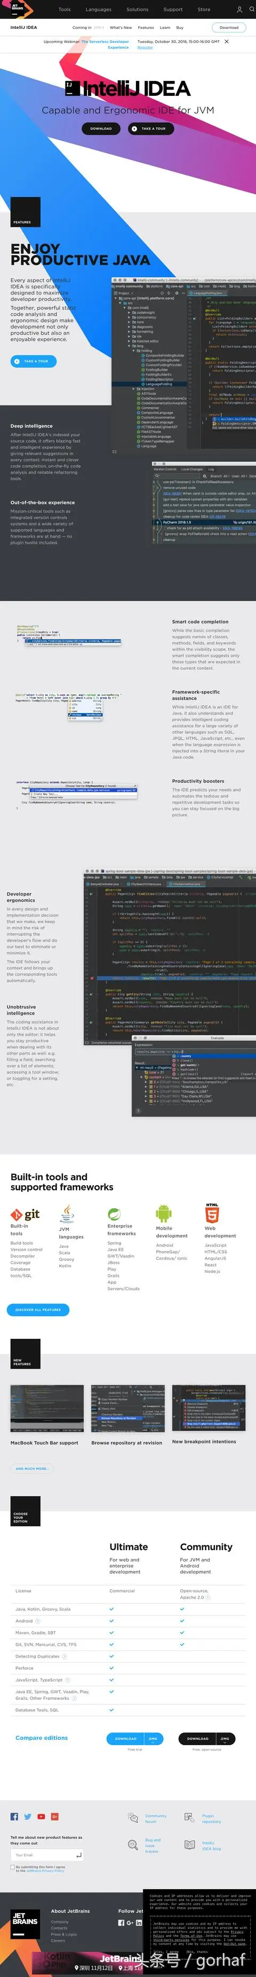Screen dimensions: 256x1977
Task: Open the Support menu
Action: coord(173,10)
